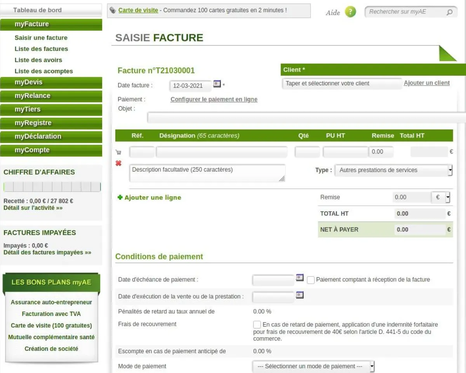Open the calendar for Date d'échéance de paiement

click(300, 277)
